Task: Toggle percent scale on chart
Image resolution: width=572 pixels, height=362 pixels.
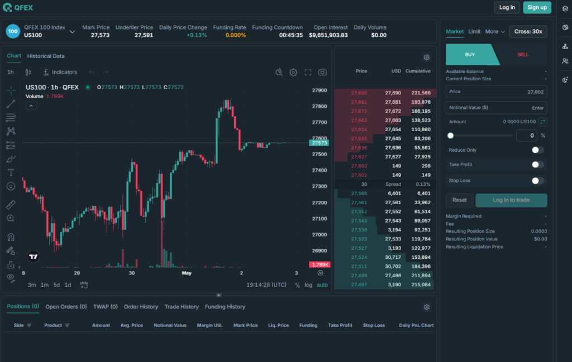Action: [297, 285]
